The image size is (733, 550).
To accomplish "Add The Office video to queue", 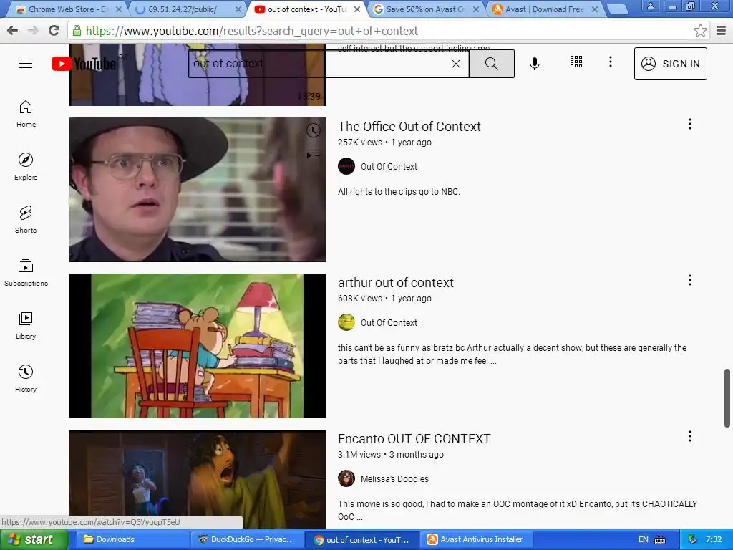I will (x=314, y=153).
